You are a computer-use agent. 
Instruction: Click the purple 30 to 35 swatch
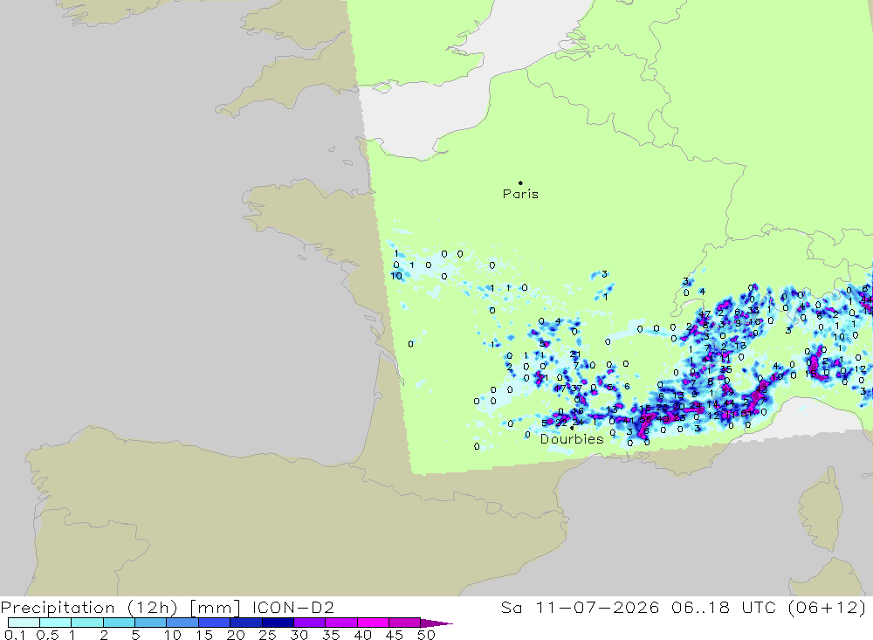click(309, 623)
